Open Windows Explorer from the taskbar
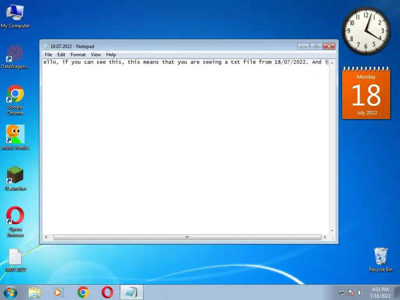This screenshot has height=300, width=400. (35, 292)
